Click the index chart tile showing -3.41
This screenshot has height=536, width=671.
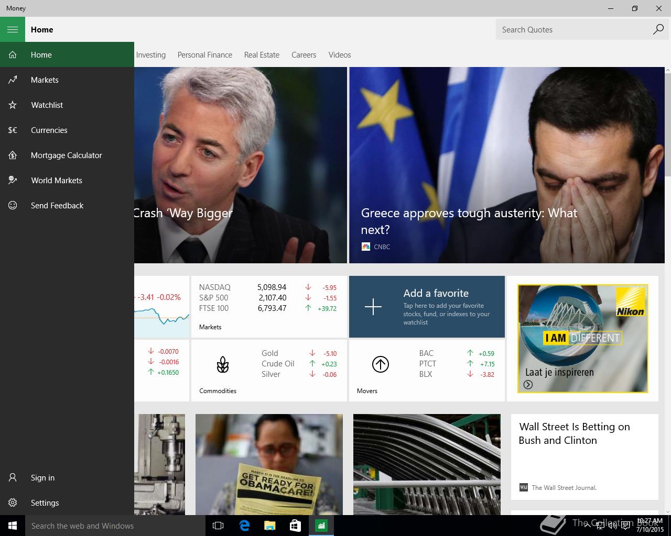[x=161, y=307]
